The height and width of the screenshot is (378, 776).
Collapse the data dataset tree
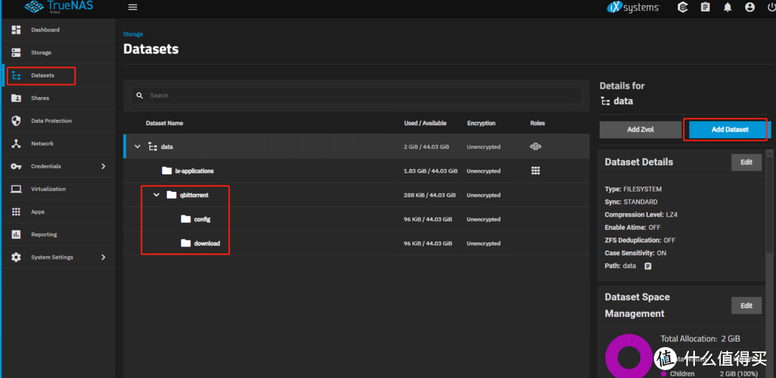pyautogui.click(x=137, y=147)
